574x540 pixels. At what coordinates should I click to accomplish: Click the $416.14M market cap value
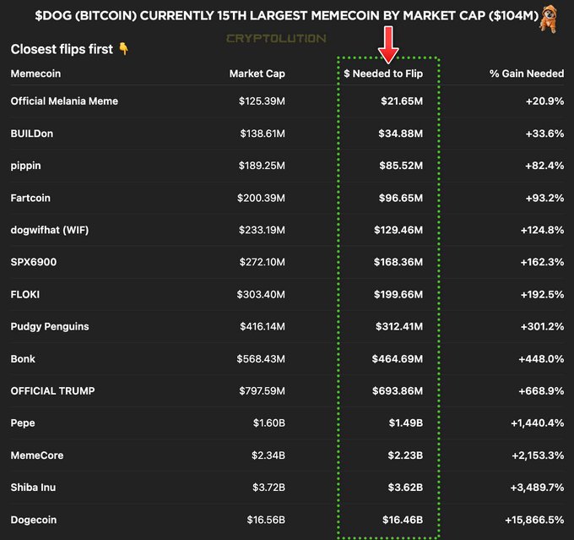coord(263,326)
